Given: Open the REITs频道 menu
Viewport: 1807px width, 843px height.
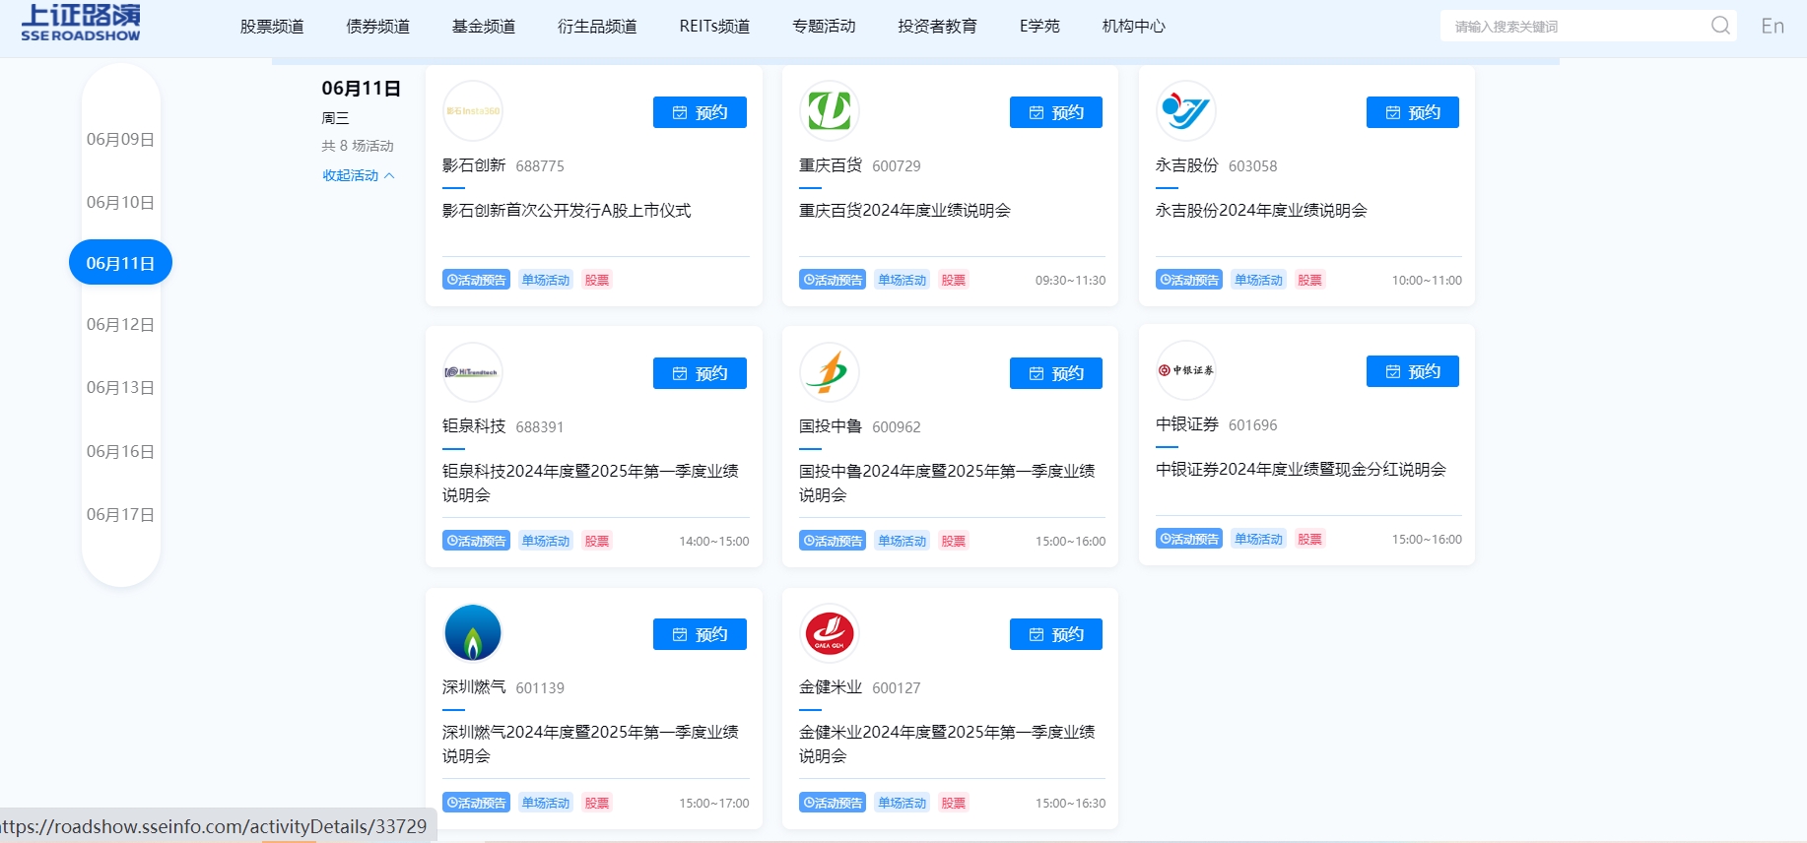Looking at the screenshot, I should 714,27.
